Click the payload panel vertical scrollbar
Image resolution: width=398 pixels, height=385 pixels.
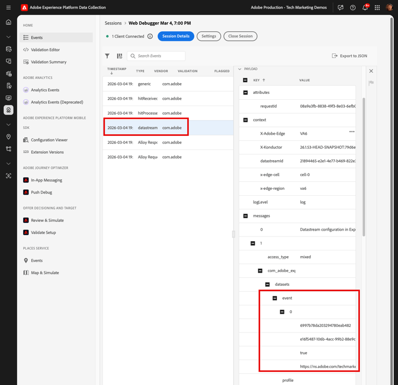coord(364,167)
